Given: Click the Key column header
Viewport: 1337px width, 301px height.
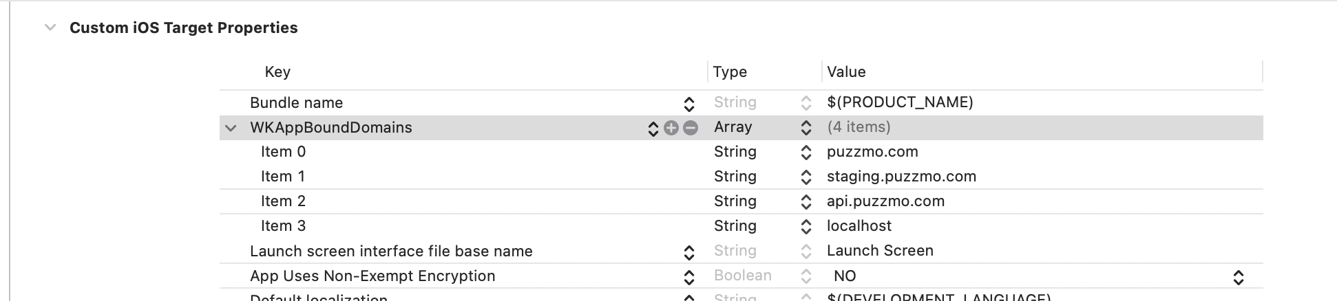Looking at the screenshot, I should coord(277,72).
